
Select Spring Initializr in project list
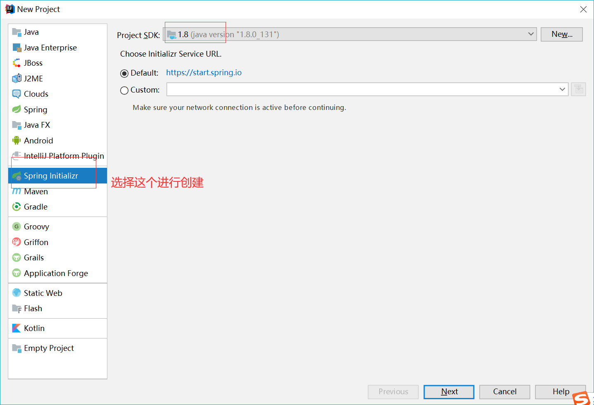57,176
